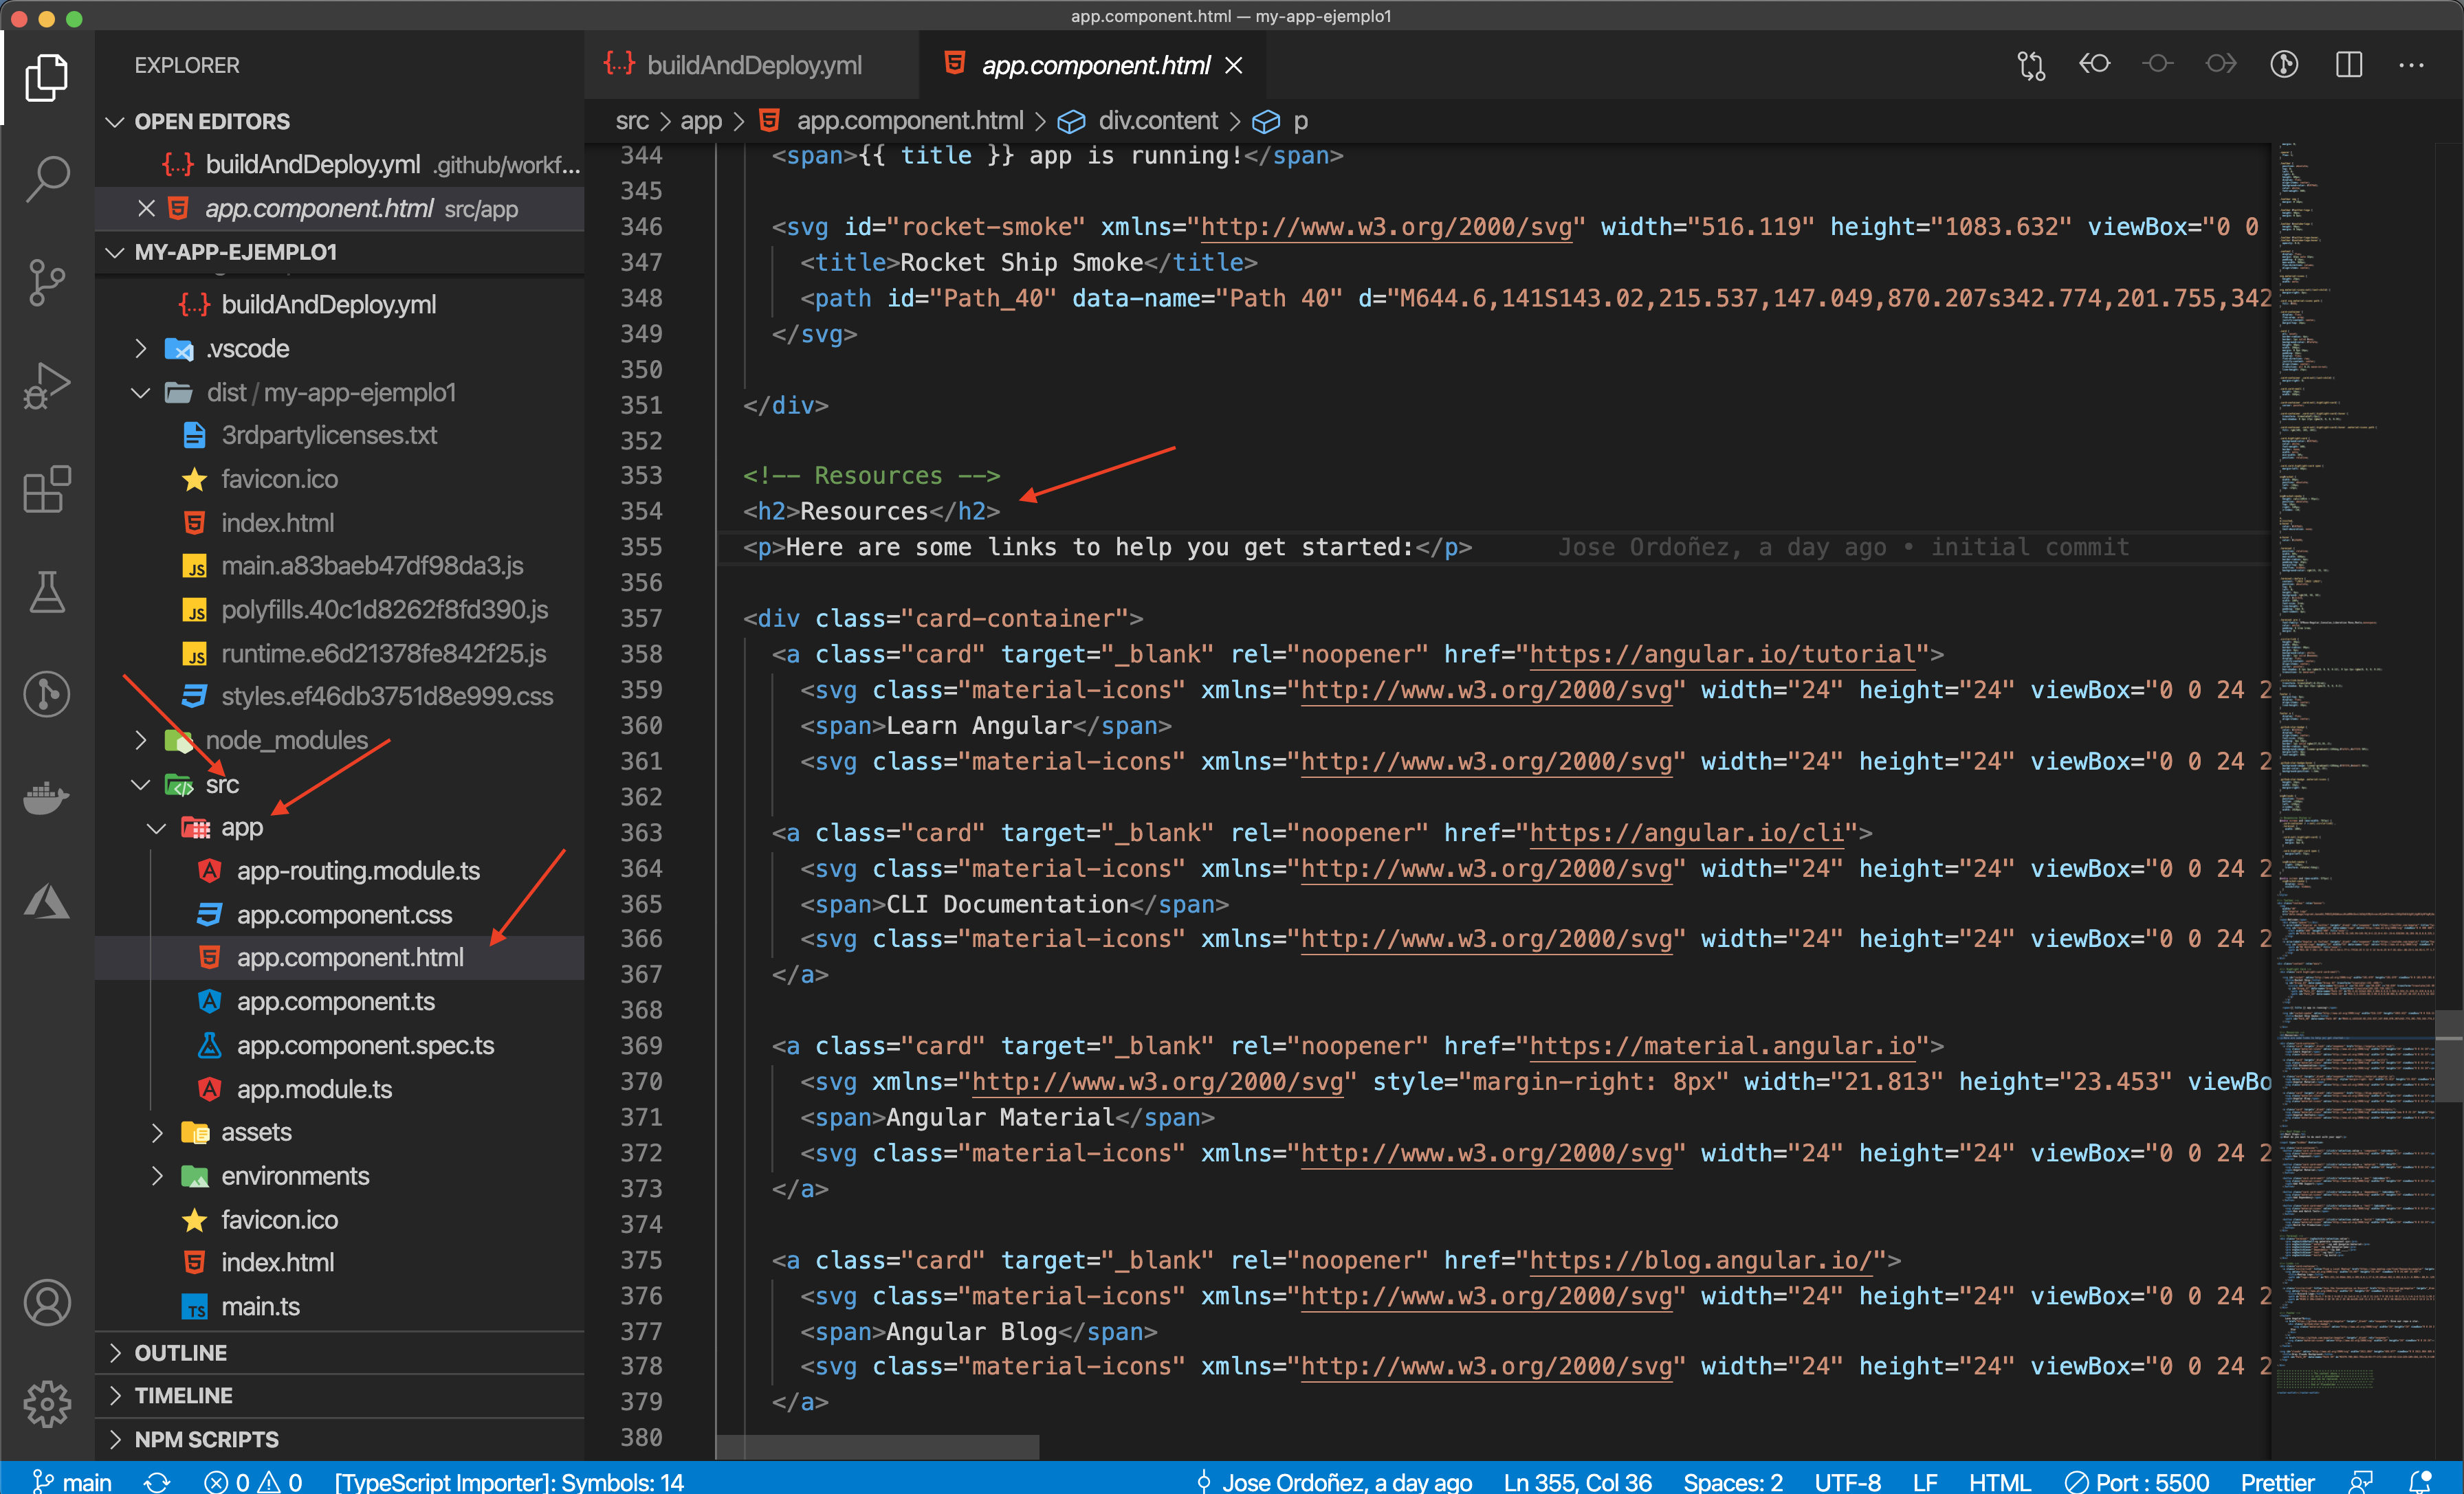Switch to the buildAndDeploy.yml tab
Screen dimensions: 2464x1494
click(753, 65)
